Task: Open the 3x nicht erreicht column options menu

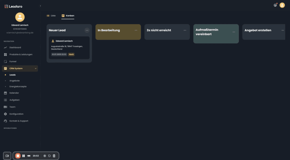Action: point(185,30)
